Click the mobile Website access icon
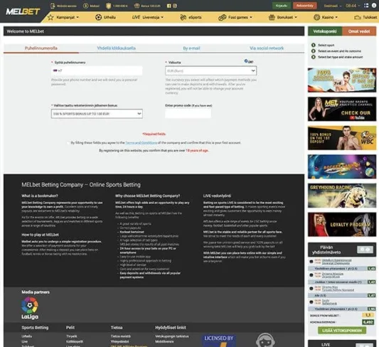Screen dimensions: 379x347 (53, 6)
